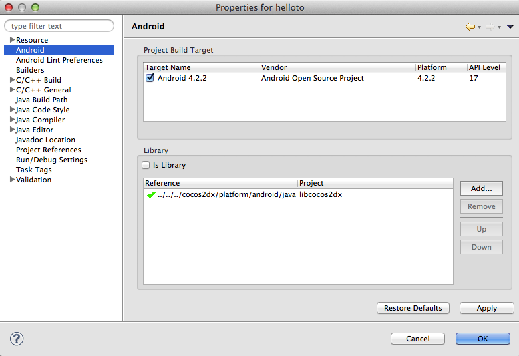Click the back navigation arrow icon
Image resolution: width=519 pixels, height=356 pixels.
tap(470, 27)
